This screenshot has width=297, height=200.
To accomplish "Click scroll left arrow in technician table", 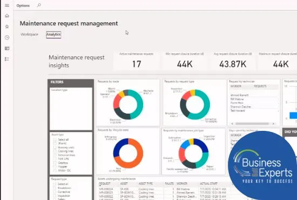I will (x=232, y=124).
